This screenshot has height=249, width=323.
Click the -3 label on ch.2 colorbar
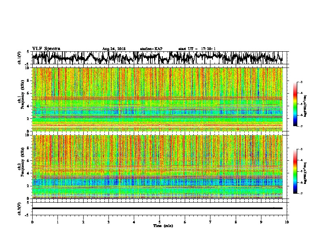coord(301,149)
